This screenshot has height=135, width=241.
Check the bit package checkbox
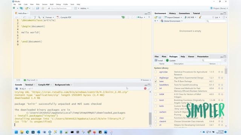tap(156, 88)
